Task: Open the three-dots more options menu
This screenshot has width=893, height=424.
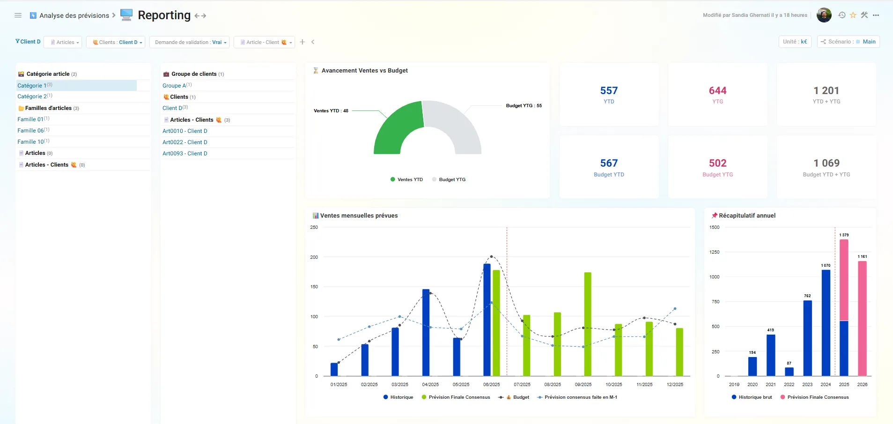Action: click(x=876, y=15)
